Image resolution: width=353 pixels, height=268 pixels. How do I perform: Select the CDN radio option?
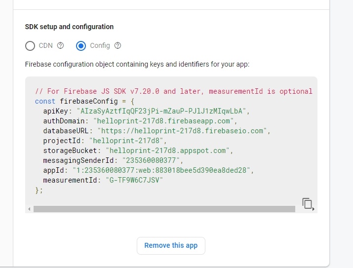30,46
